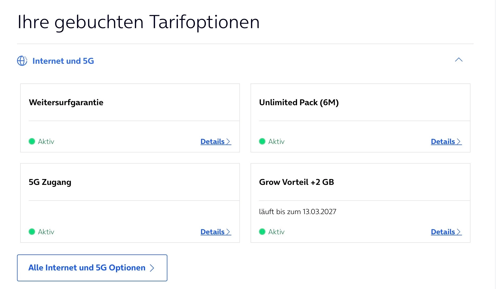The image size is (496, 289).
Task: Click the green status dot for Unlimited Pack
Action: 262,141
